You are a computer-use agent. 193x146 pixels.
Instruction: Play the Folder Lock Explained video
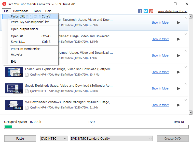pos(178,72)
